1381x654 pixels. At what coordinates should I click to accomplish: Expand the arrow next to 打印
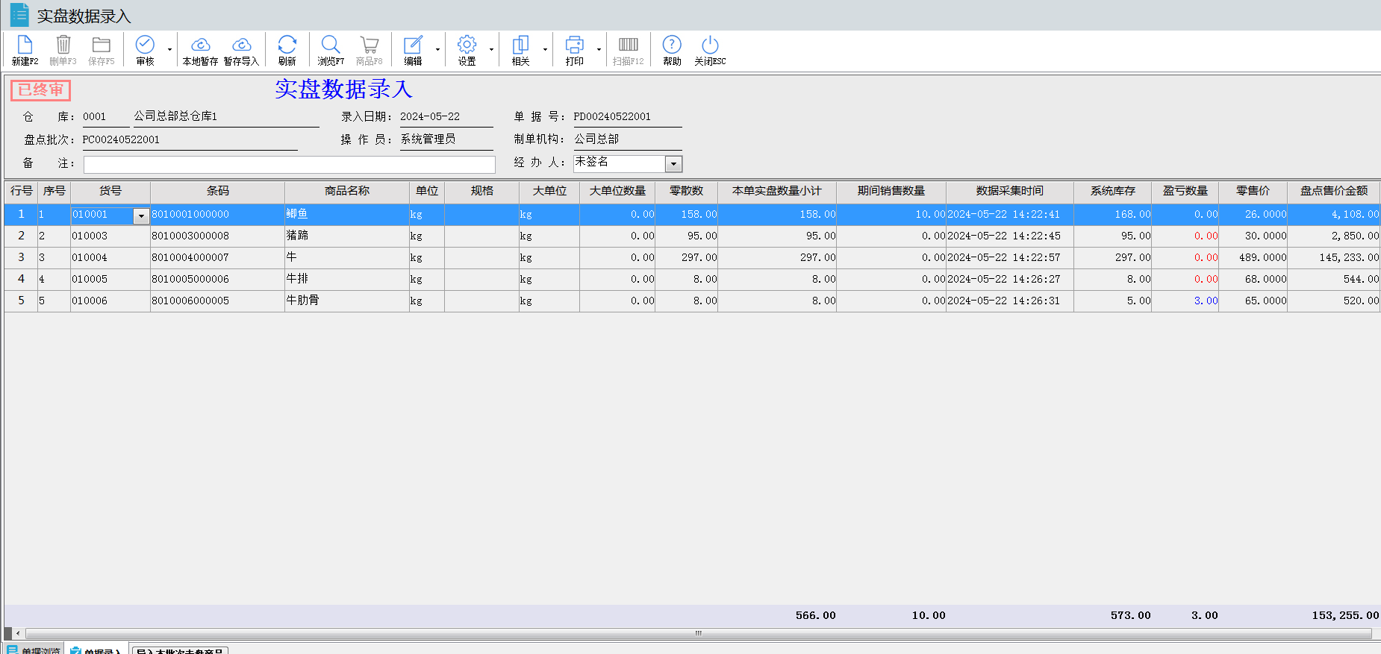point(599,50)
